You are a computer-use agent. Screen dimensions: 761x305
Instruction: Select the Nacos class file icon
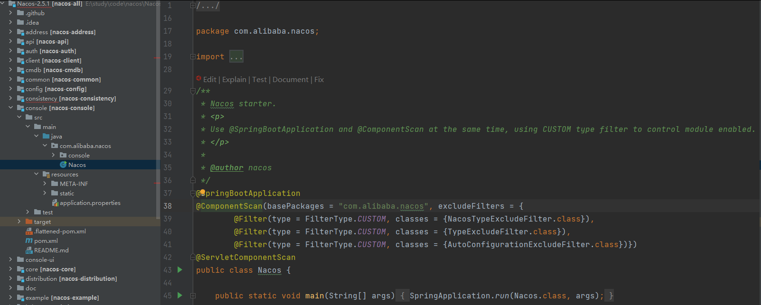63,165
